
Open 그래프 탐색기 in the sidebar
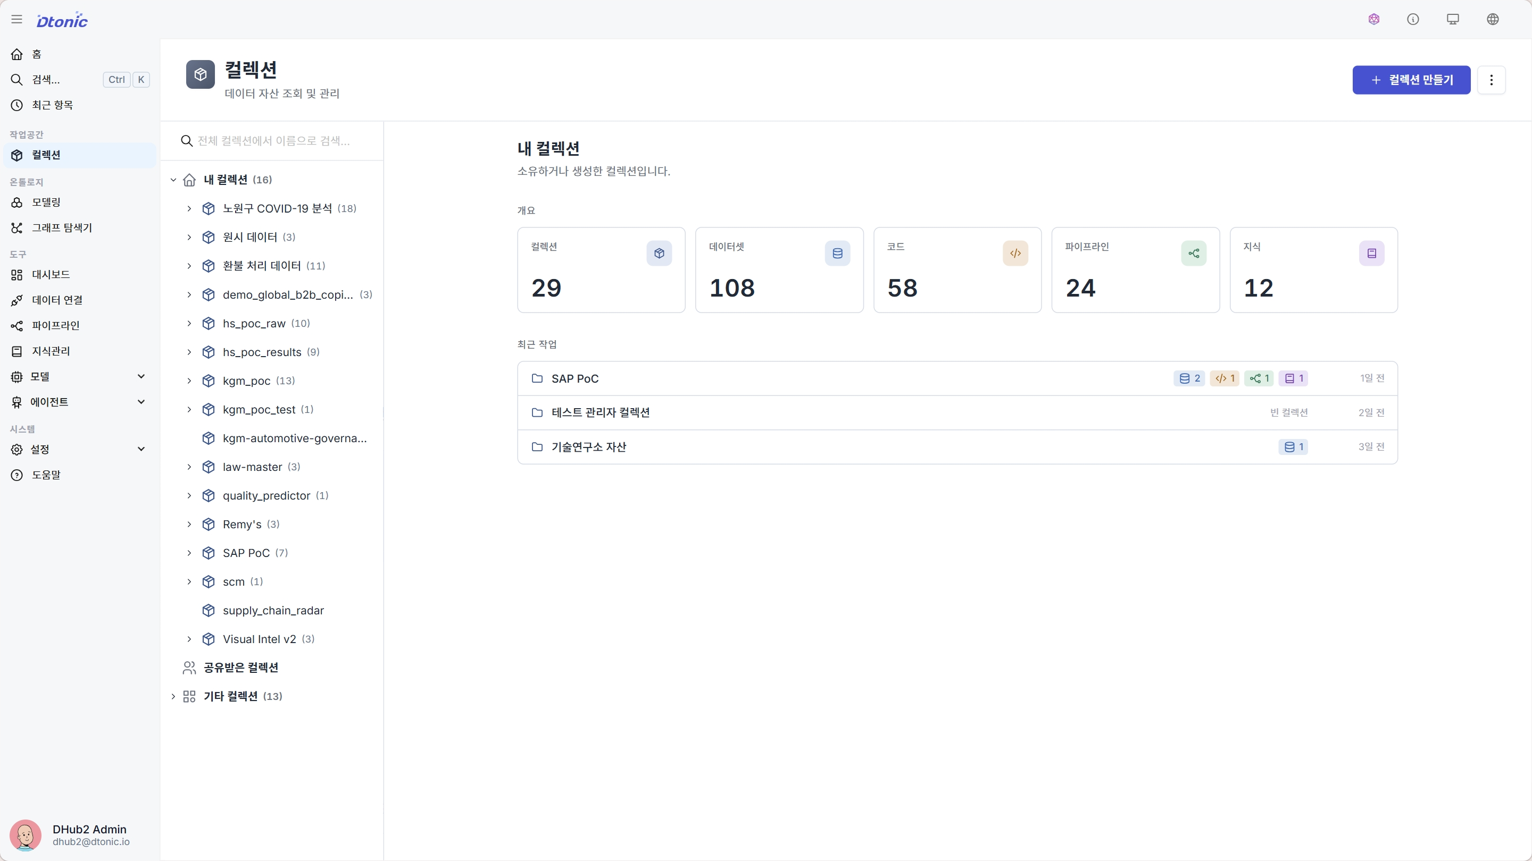point(80,227)
